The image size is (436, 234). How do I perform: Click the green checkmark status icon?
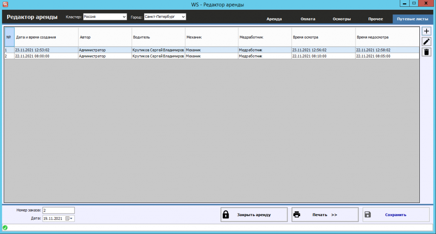click(5, 228)
